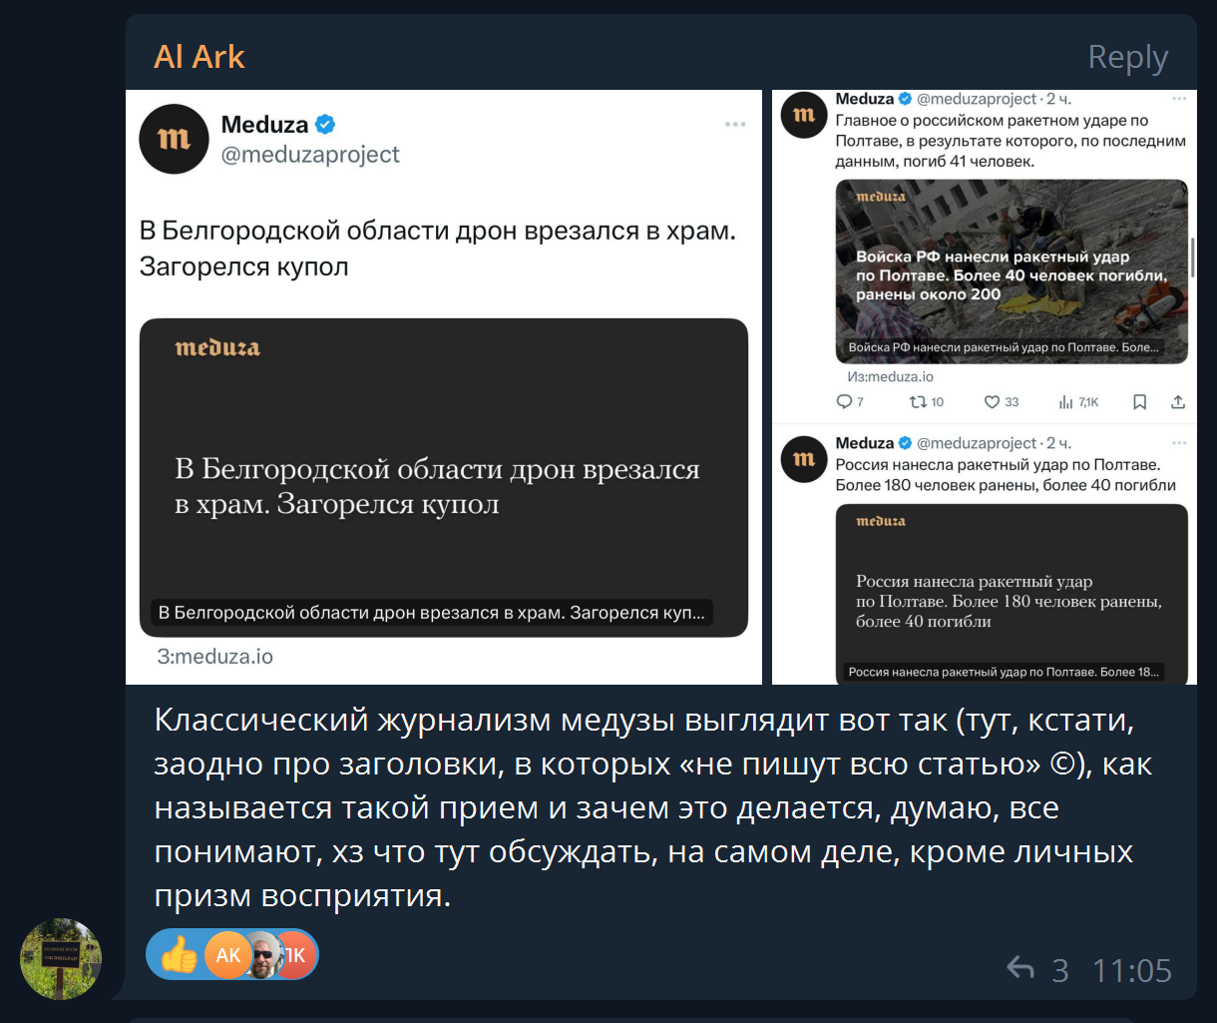Click the comment icon showing 7

(x=844, y=402)
